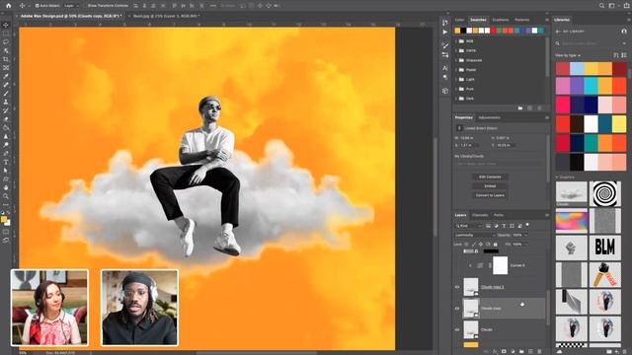Select the Hand tool

tap(6, 187)
